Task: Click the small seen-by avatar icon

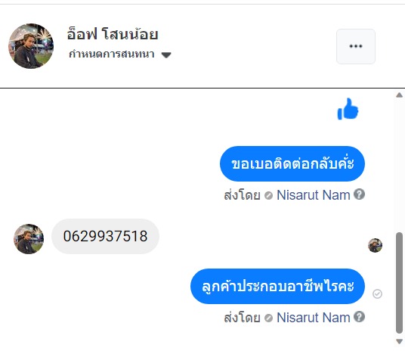Action: click(375, 245)
